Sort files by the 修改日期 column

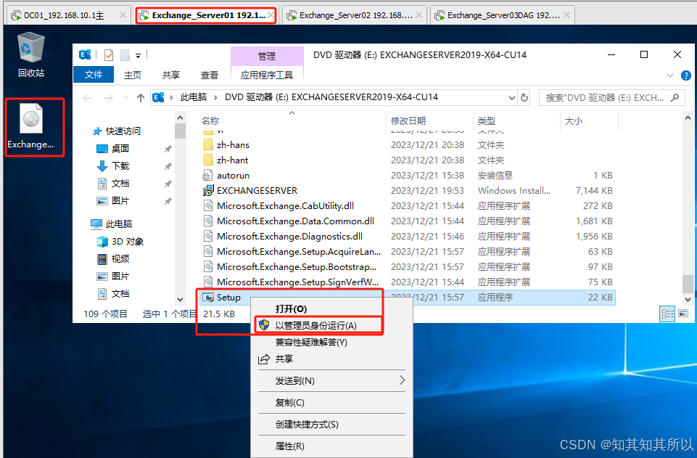[x=408, y=120]
